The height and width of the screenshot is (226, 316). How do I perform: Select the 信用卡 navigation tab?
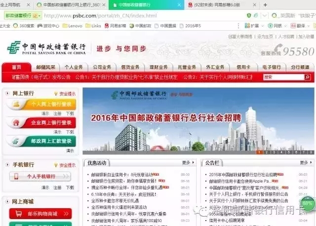click(243, 67)
